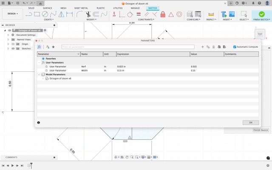
Task: Select the Fillet tool in Modify
Action: [x=79, y=14]
